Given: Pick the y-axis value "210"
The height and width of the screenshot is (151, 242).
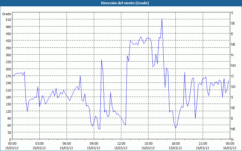Looking at the screenshot, I should tap(8, 90).
